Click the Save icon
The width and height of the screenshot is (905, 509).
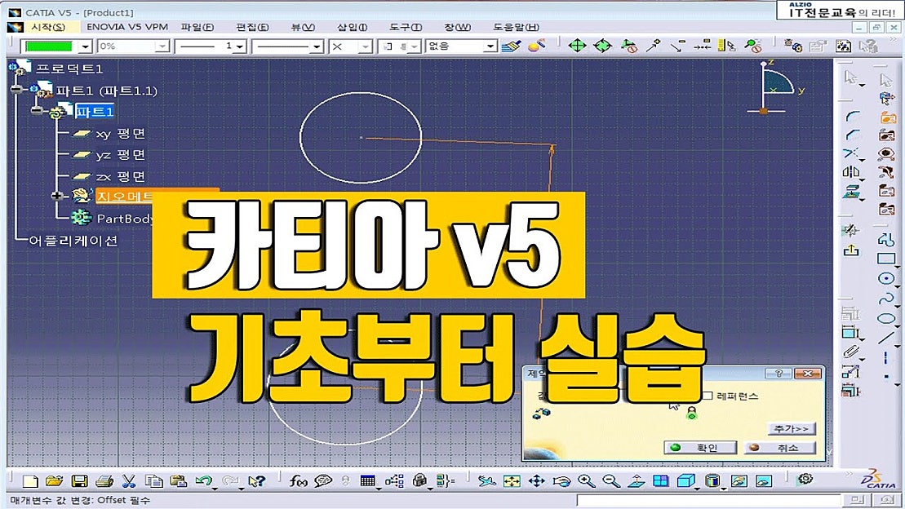tap(81, 480)
